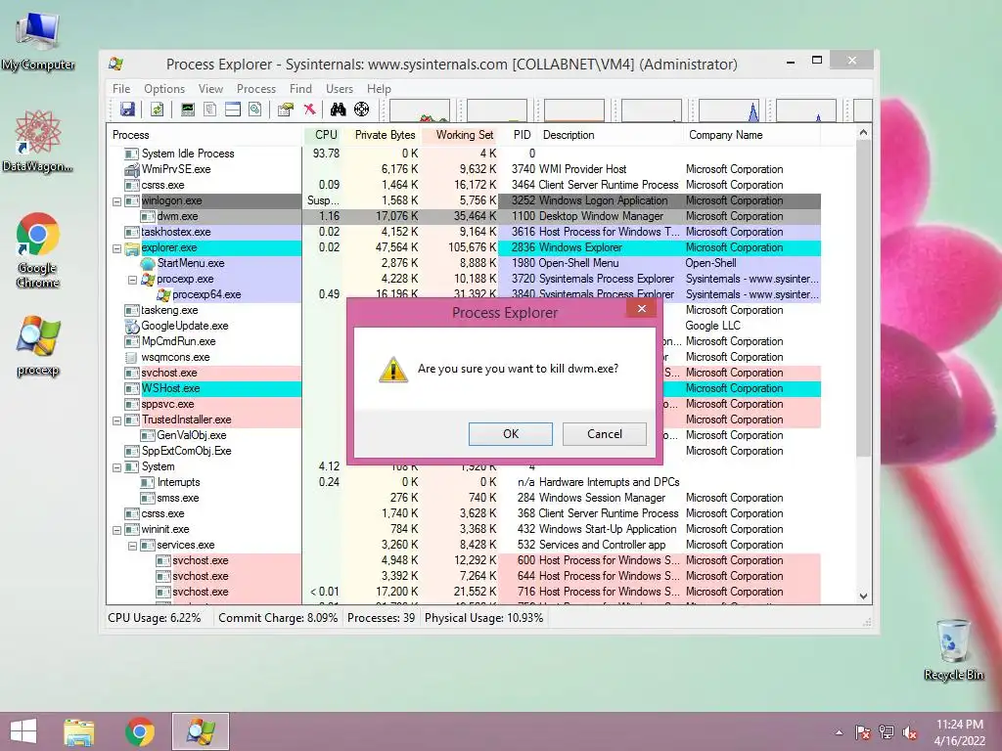This screenshot has height=751, width=1002.
Task: Open the DataWagon desktop shortcut
Action: coord(38,141)
